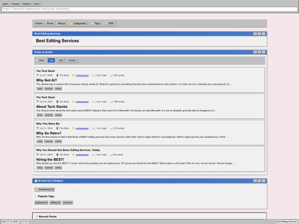This screenshot has width=299, height=224.
Task: Open the Tags nav button
Action: tap(95, 23)
